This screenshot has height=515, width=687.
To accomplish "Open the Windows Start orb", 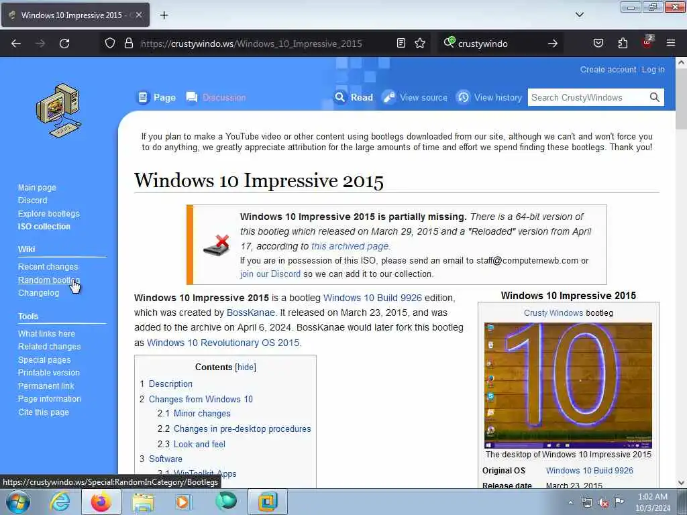I will 18,502.
